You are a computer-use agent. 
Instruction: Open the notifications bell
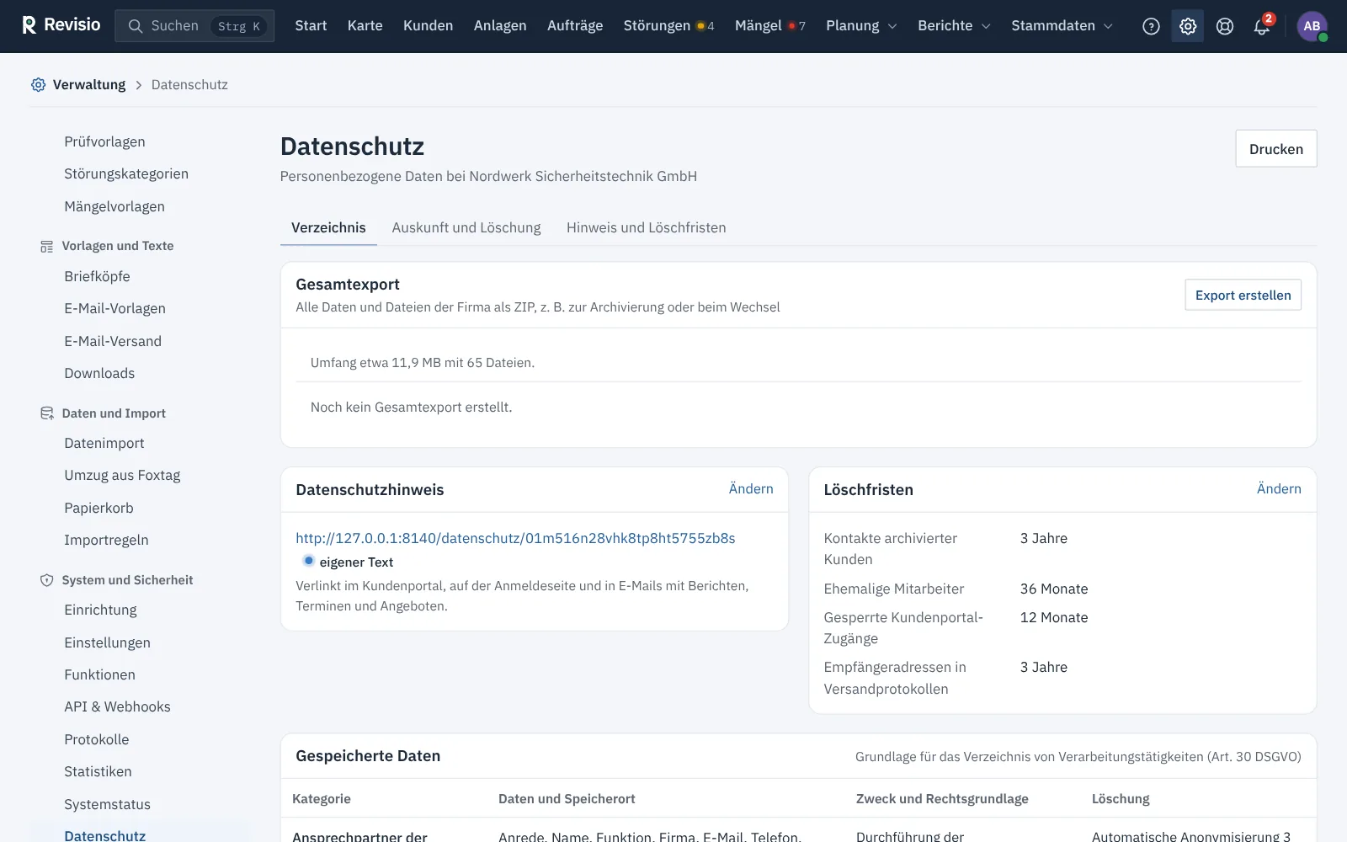tap(1261, 26)
